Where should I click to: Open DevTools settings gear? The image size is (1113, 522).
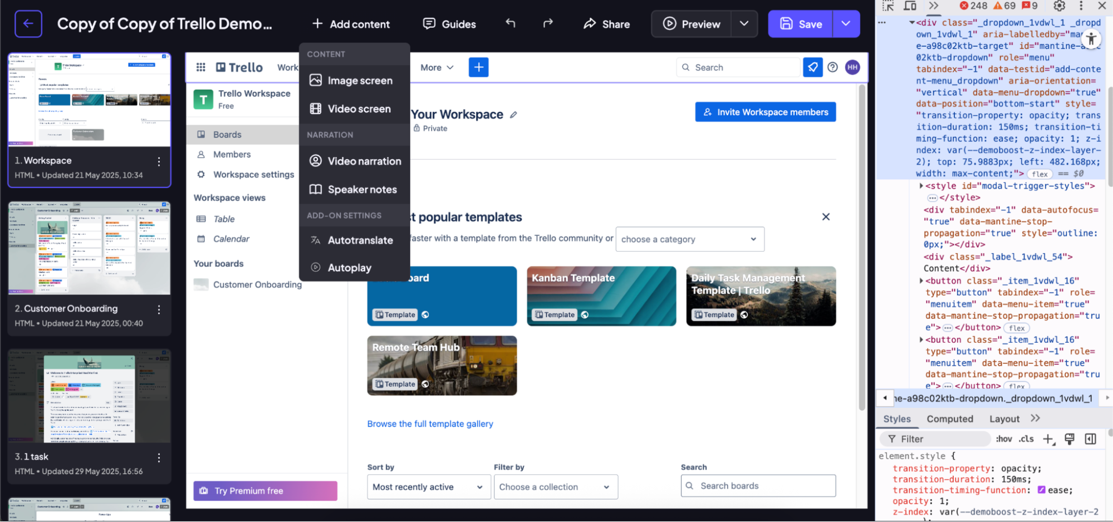click(x=1060, y=6)
